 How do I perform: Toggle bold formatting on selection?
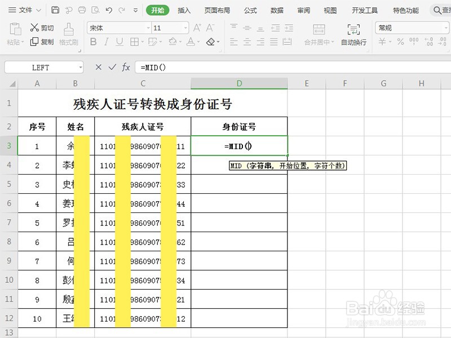click(x=94, y=42)
